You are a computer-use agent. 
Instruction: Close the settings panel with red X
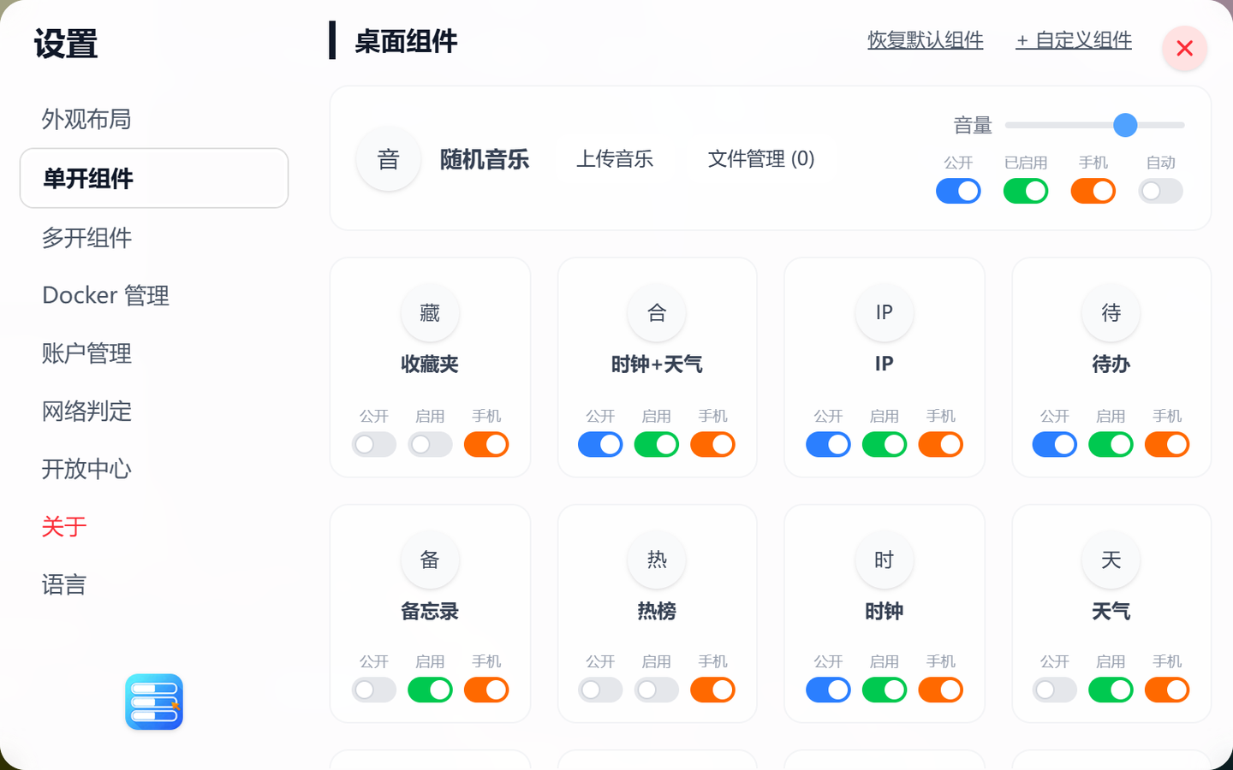[x=1185, y=49]
